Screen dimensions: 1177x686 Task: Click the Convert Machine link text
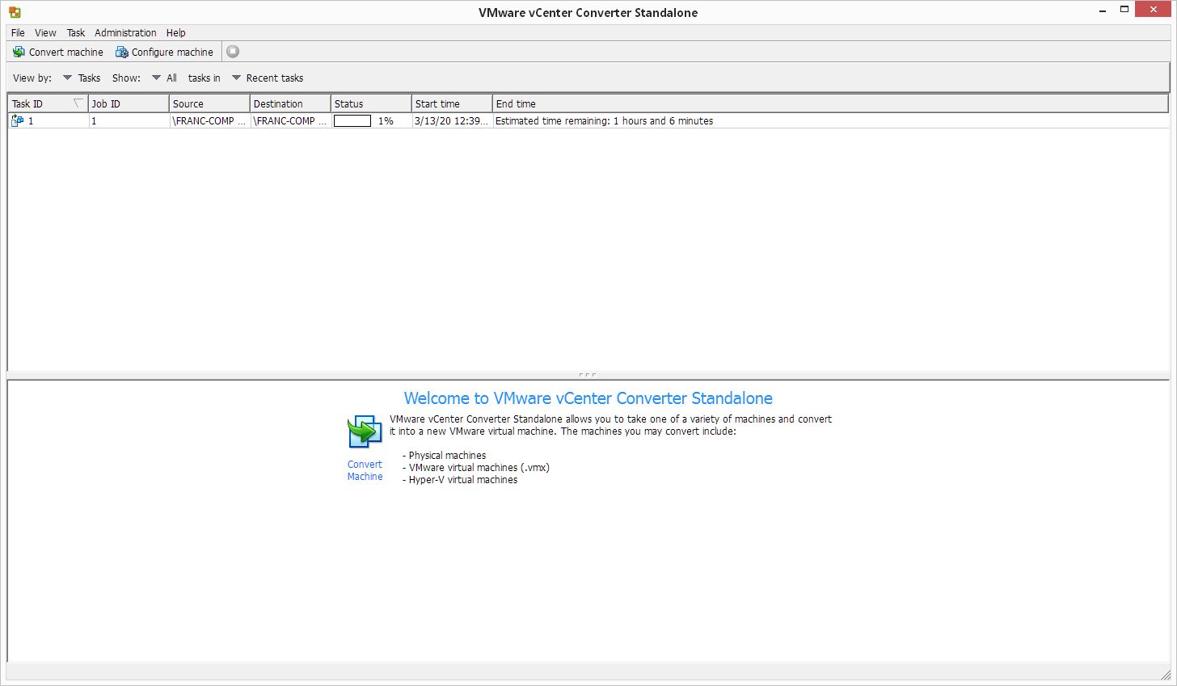[x=365, y=470]
